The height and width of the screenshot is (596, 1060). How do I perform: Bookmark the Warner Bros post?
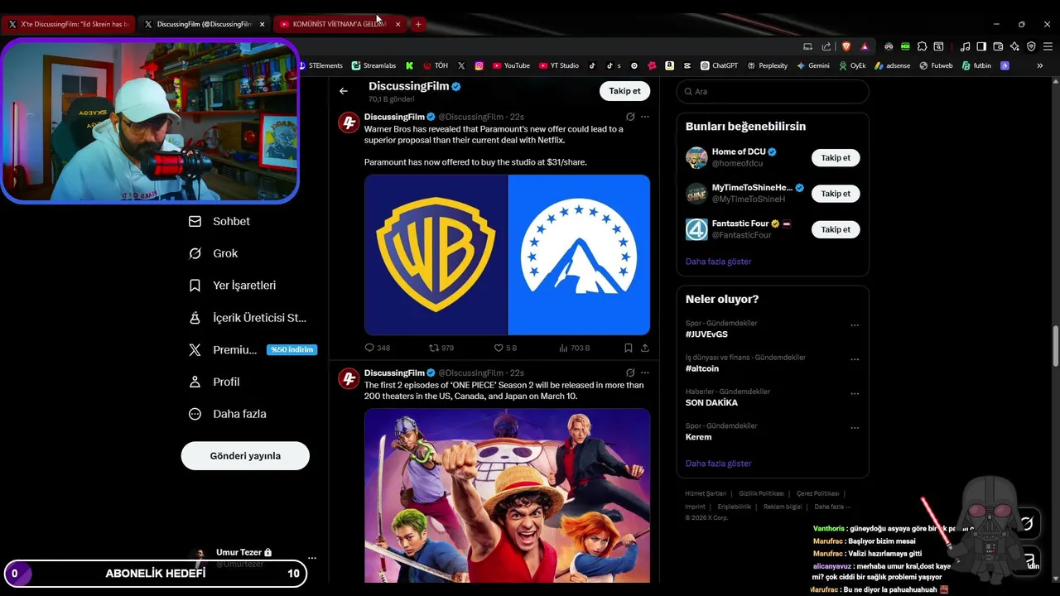click(x=629, y=348)
